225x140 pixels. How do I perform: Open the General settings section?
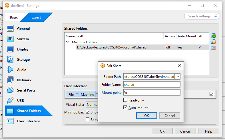23,29
